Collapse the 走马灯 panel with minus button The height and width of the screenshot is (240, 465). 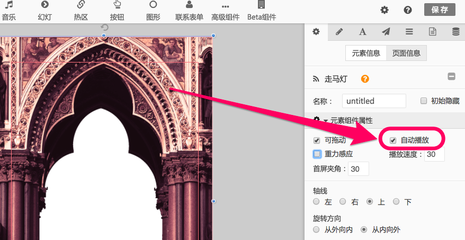click(x=451, y=77)
